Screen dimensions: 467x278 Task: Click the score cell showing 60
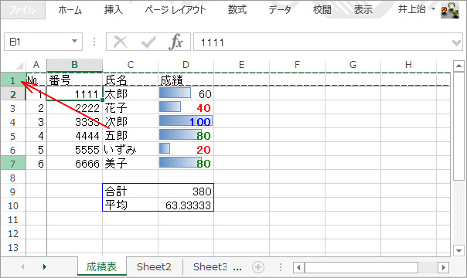click(x=186, y=94)
